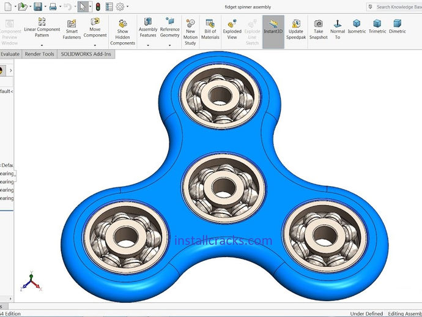This screenshot has height=317, width=422.
Task: Toggle Instant3D mode
Action: (273, 31)
